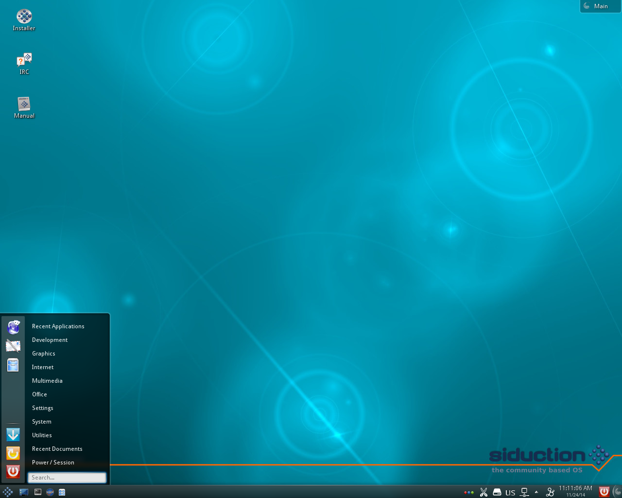
Task: Click the show desktop icon in panel
Action: (x=24, y=492)
